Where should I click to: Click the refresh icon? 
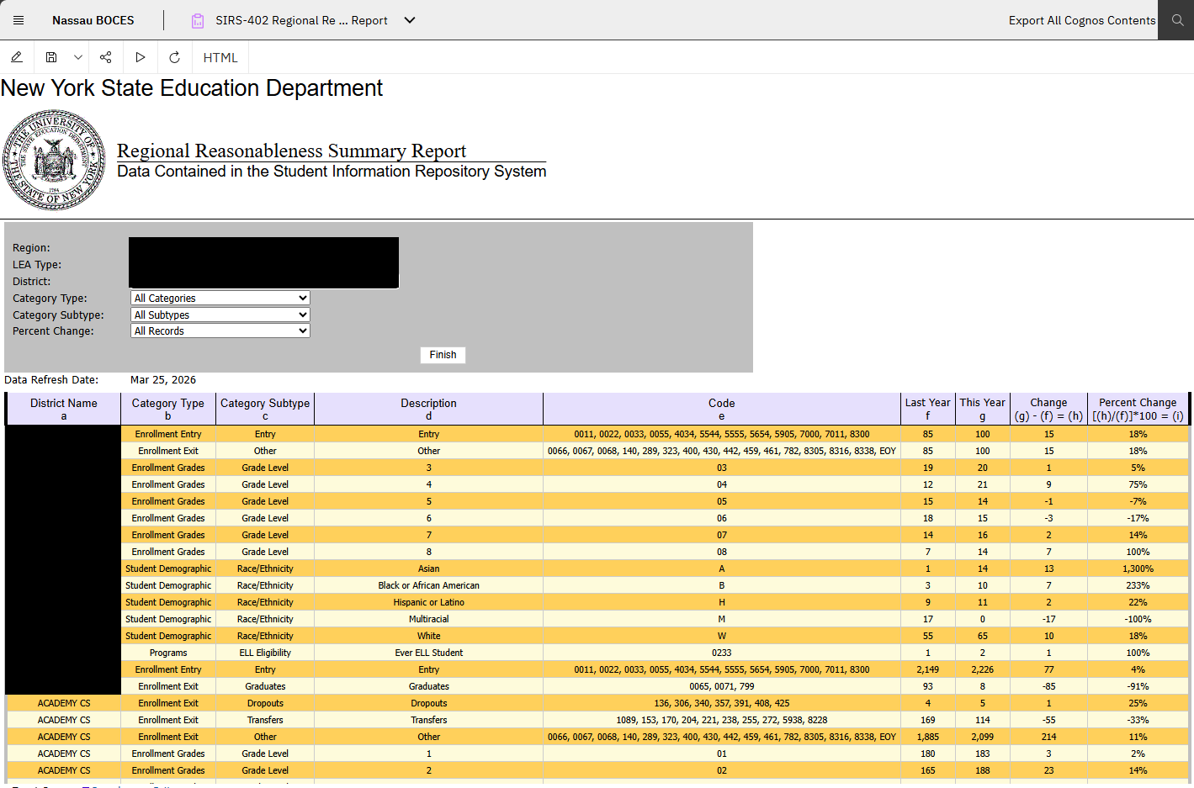[174, 57]
